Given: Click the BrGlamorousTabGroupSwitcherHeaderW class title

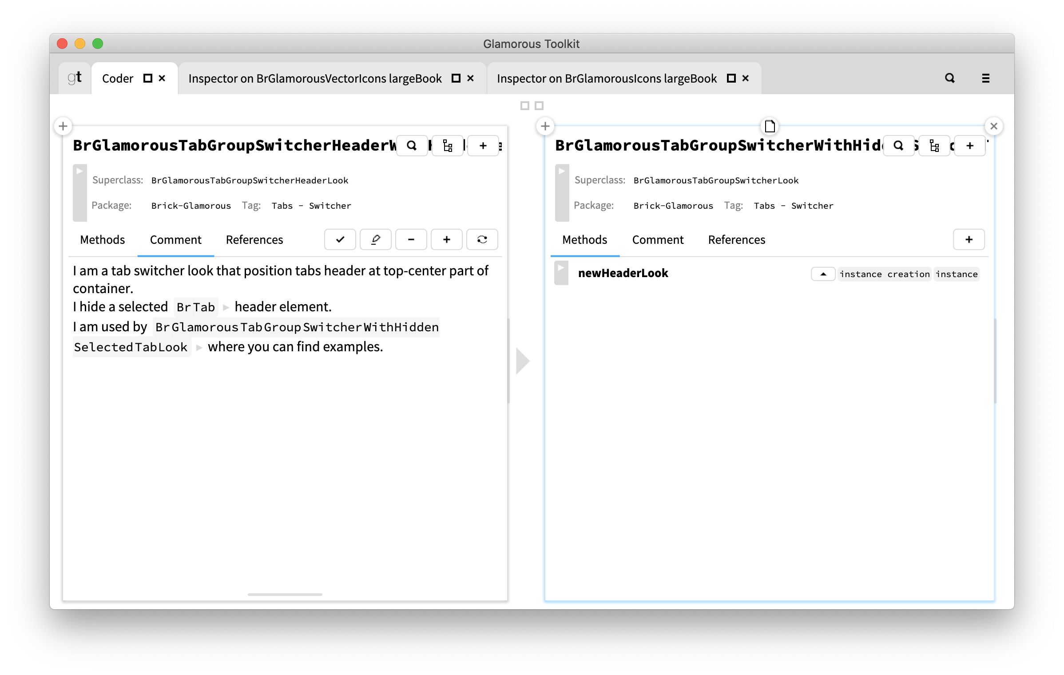Looking at the screenshot, I should click(x=234, y=145).
